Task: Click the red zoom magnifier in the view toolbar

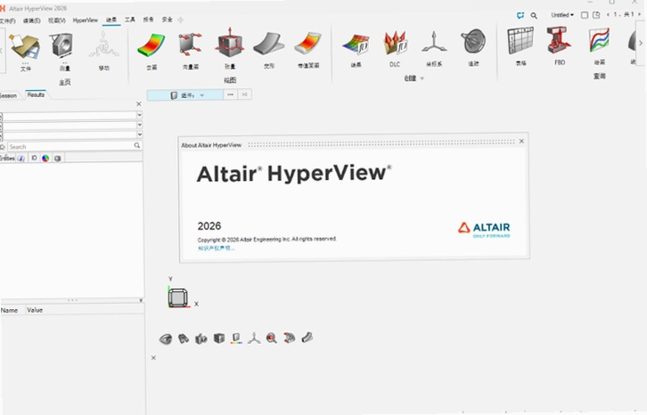Action: (272, 338)
